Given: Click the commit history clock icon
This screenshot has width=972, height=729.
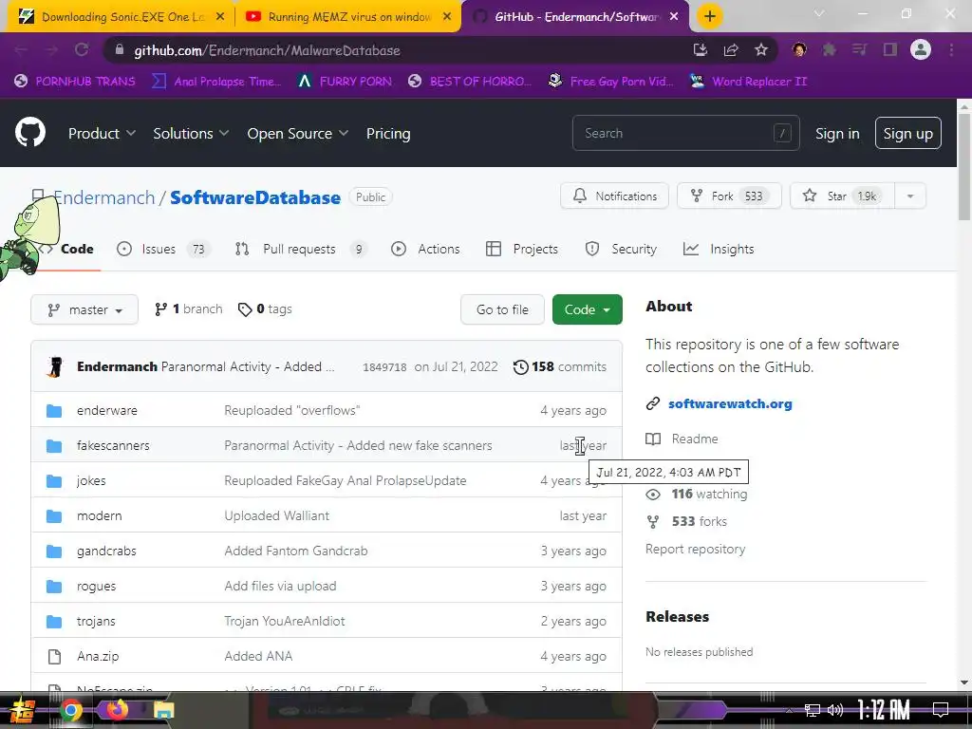Looking at the screenshot, I should tap(521, 367).
